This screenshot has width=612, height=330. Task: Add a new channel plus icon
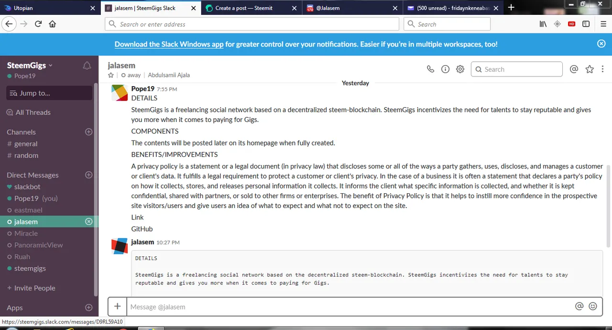pyautogui.click(x=88, y=132)
